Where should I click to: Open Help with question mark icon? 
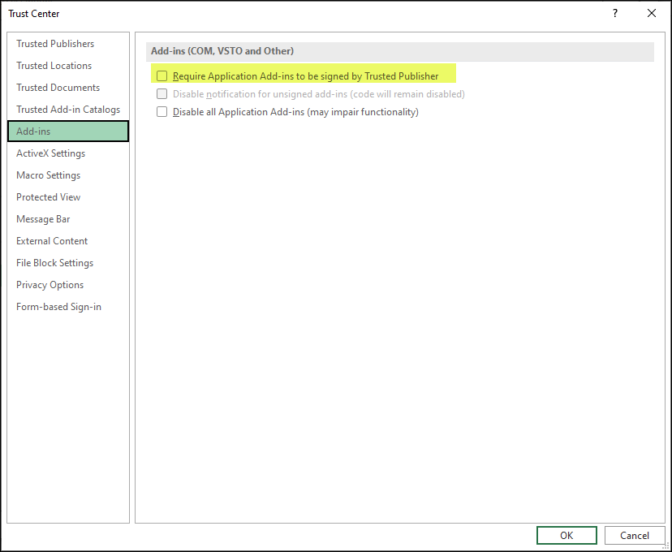[x=615, y=13]
